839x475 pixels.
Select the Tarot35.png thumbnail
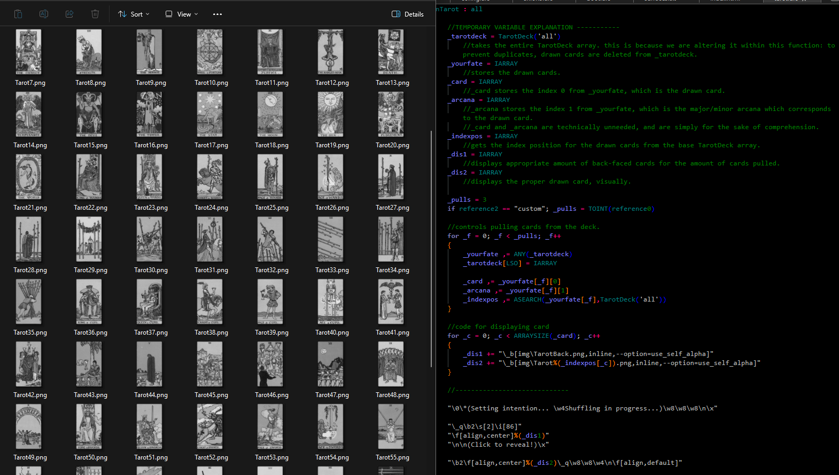point(29,302)
